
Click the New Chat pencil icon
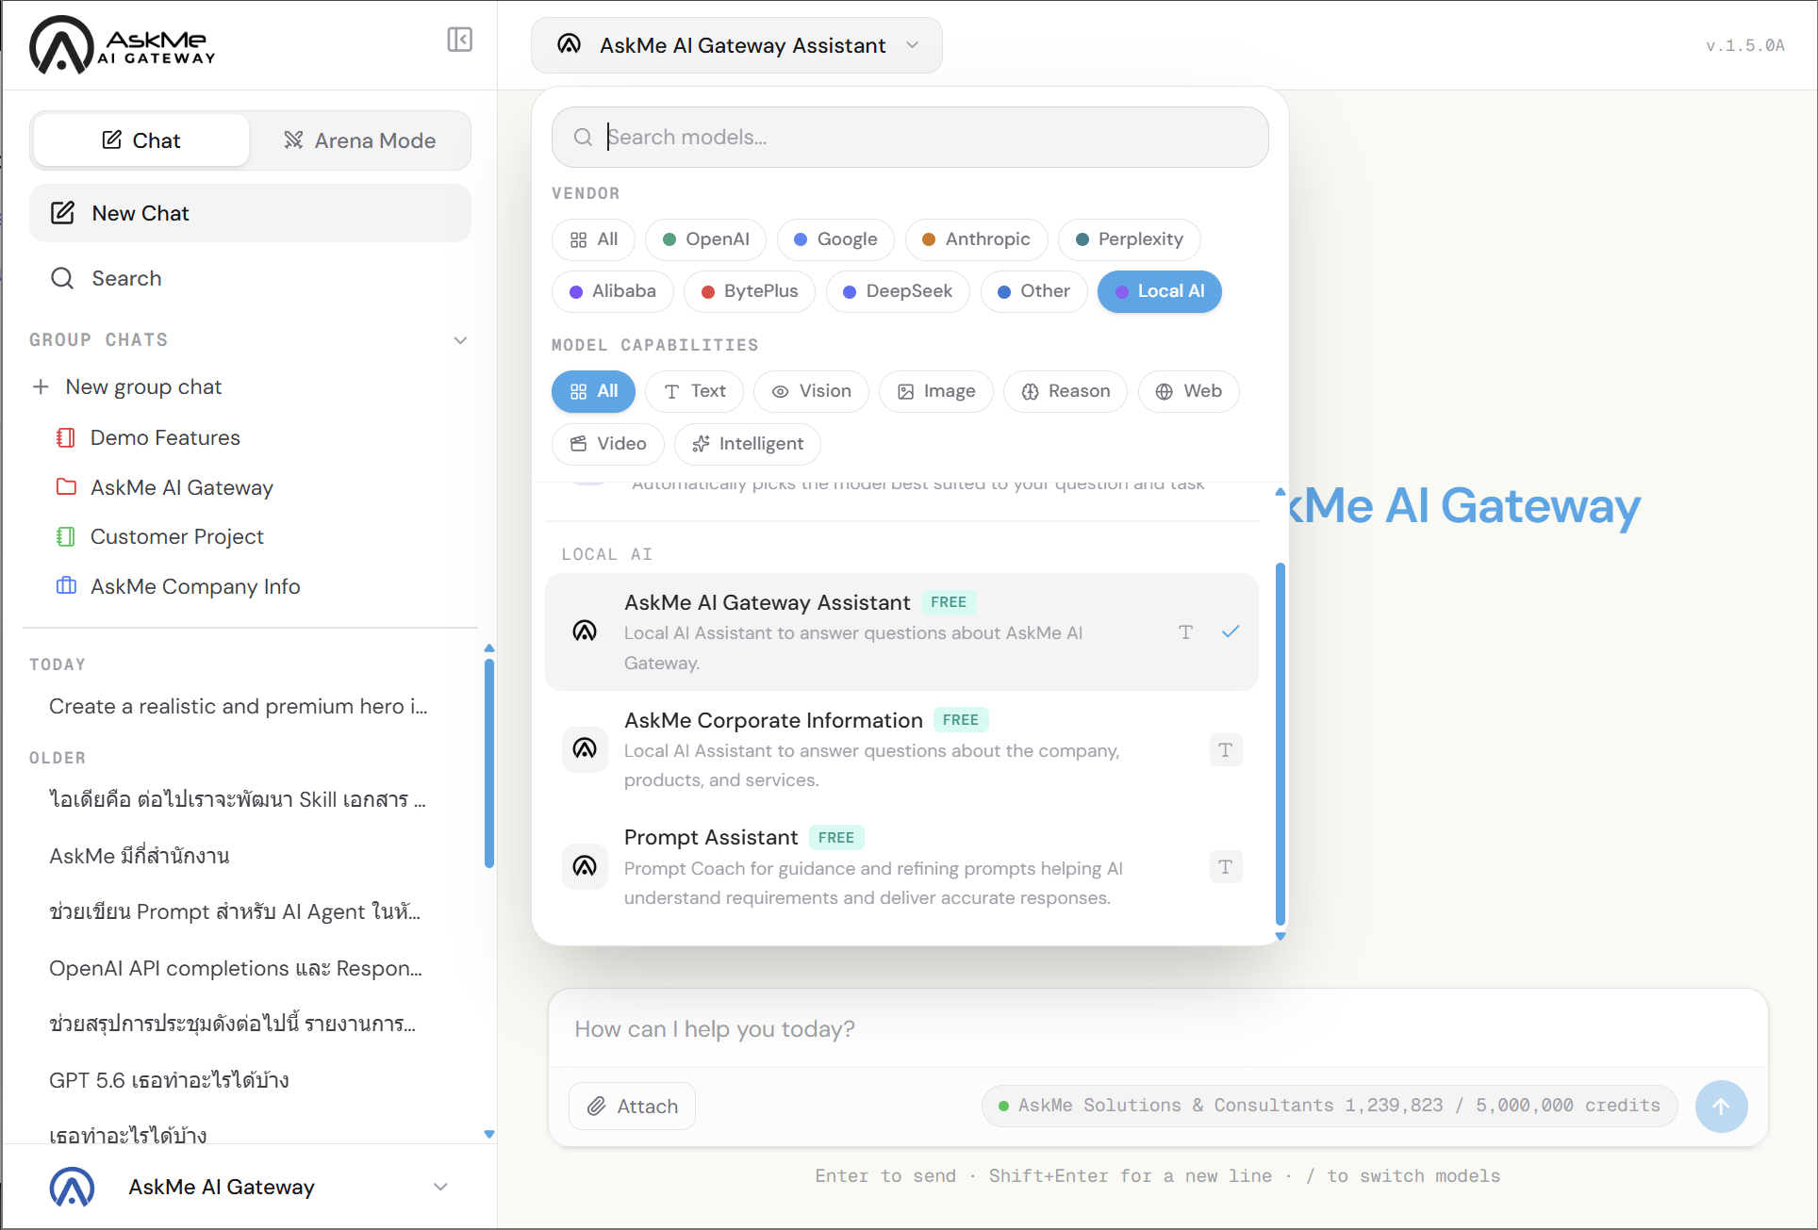[x=62, y=213]
